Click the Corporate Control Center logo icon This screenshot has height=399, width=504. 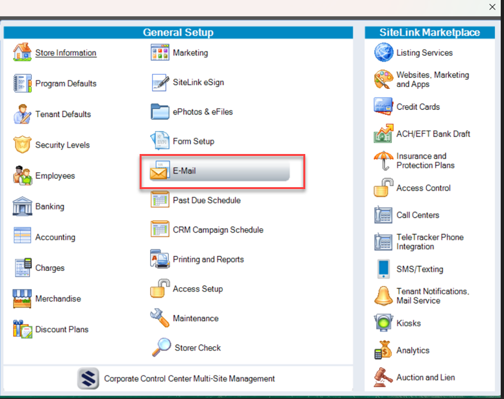pyautogui.click(x=88, y=378)
